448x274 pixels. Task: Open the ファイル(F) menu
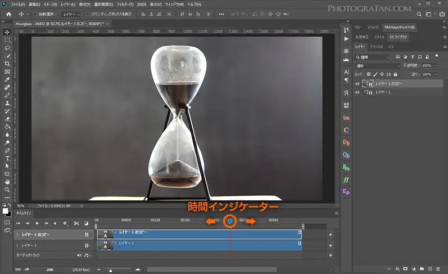point(18,5)
